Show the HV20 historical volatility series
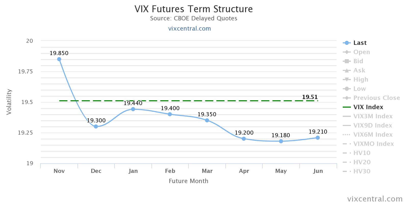 click(x=362, y=162)
